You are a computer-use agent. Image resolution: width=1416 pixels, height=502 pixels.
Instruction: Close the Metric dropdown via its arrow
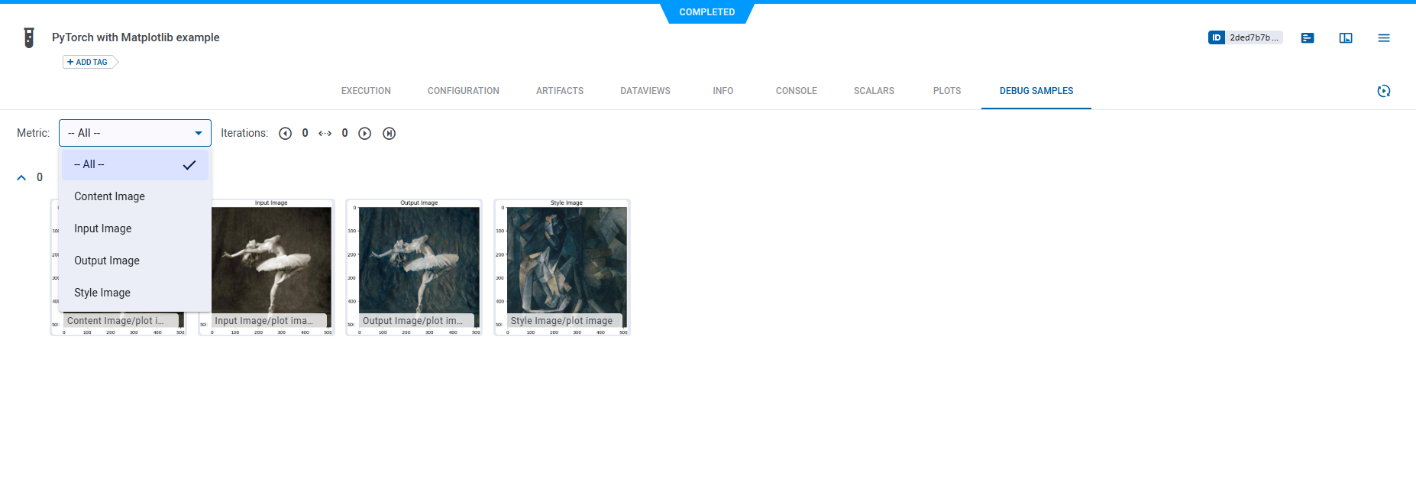coord(199,133)
